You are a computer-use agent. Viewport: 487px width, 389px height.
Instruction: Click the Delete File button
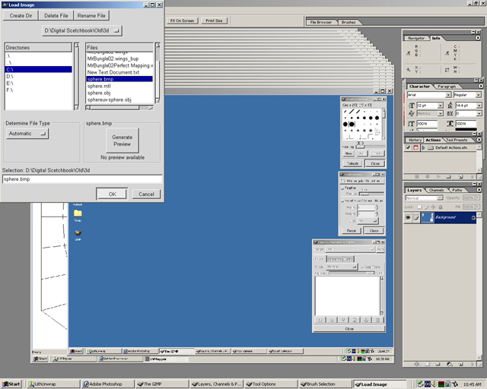click(56, 15)
